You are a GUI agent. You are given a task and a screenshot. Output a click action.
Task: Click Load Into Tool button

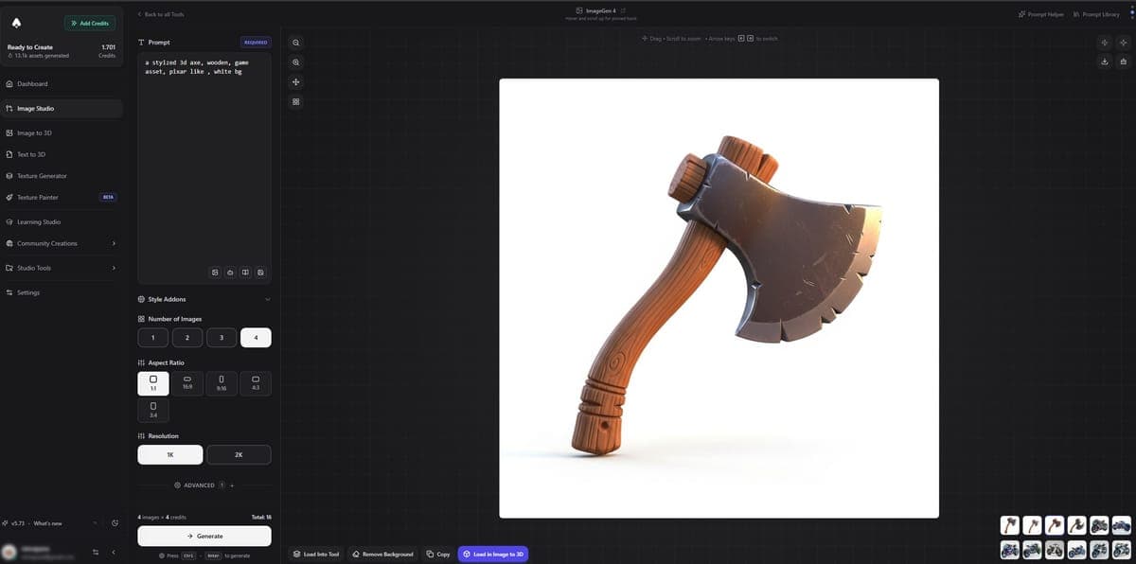(316, 554)
